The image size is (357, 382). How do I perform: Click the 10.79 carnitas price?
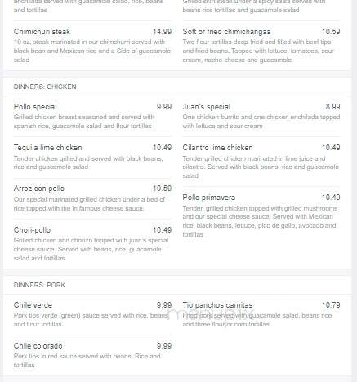coord(331,305)
